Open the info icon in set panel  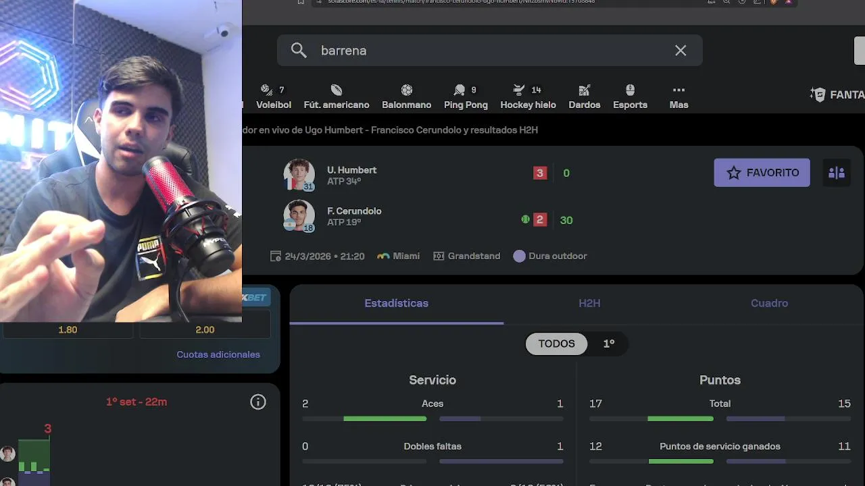pos(258,402)
